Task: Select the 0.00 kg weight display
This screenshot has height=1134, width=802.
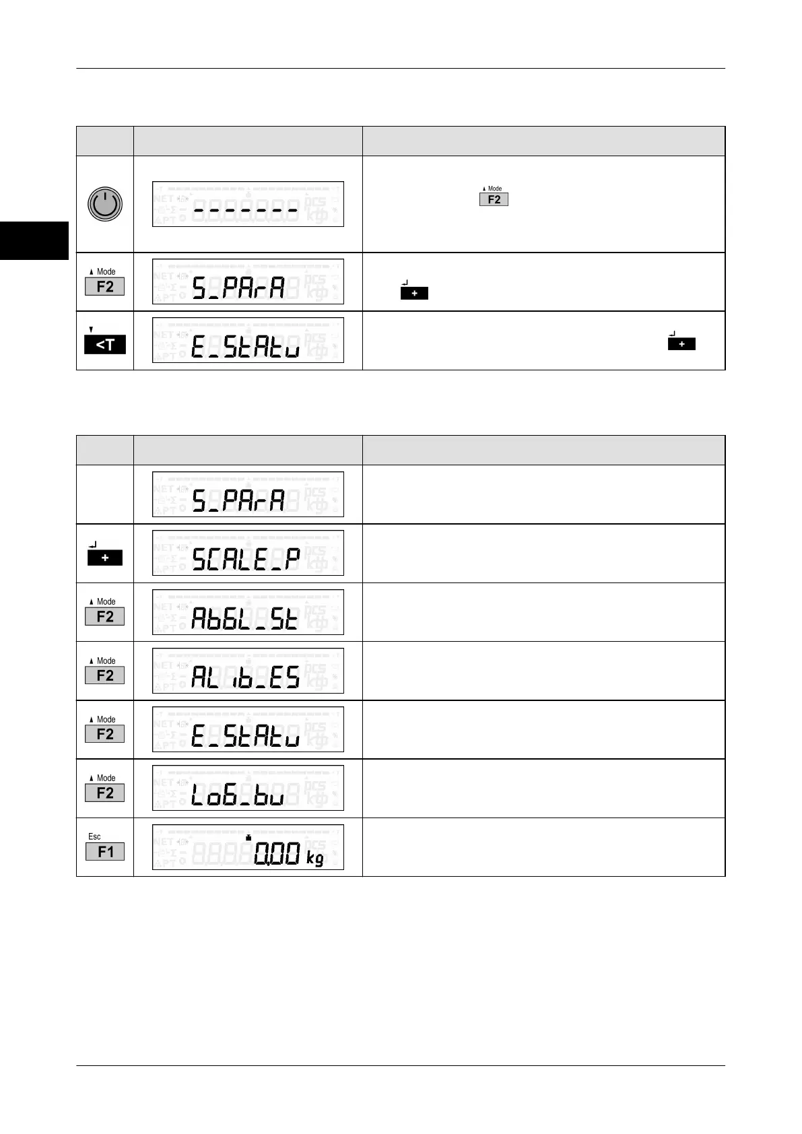Action: point(248,847)
